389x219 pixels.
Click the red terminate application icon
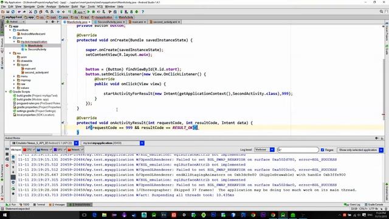tap(7, 165)
